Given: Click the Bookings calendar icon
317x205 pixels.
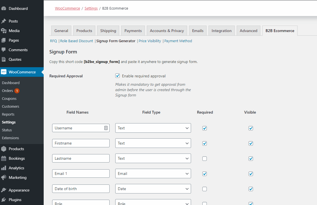Looking at the screenshot, I should coord(4,158).
